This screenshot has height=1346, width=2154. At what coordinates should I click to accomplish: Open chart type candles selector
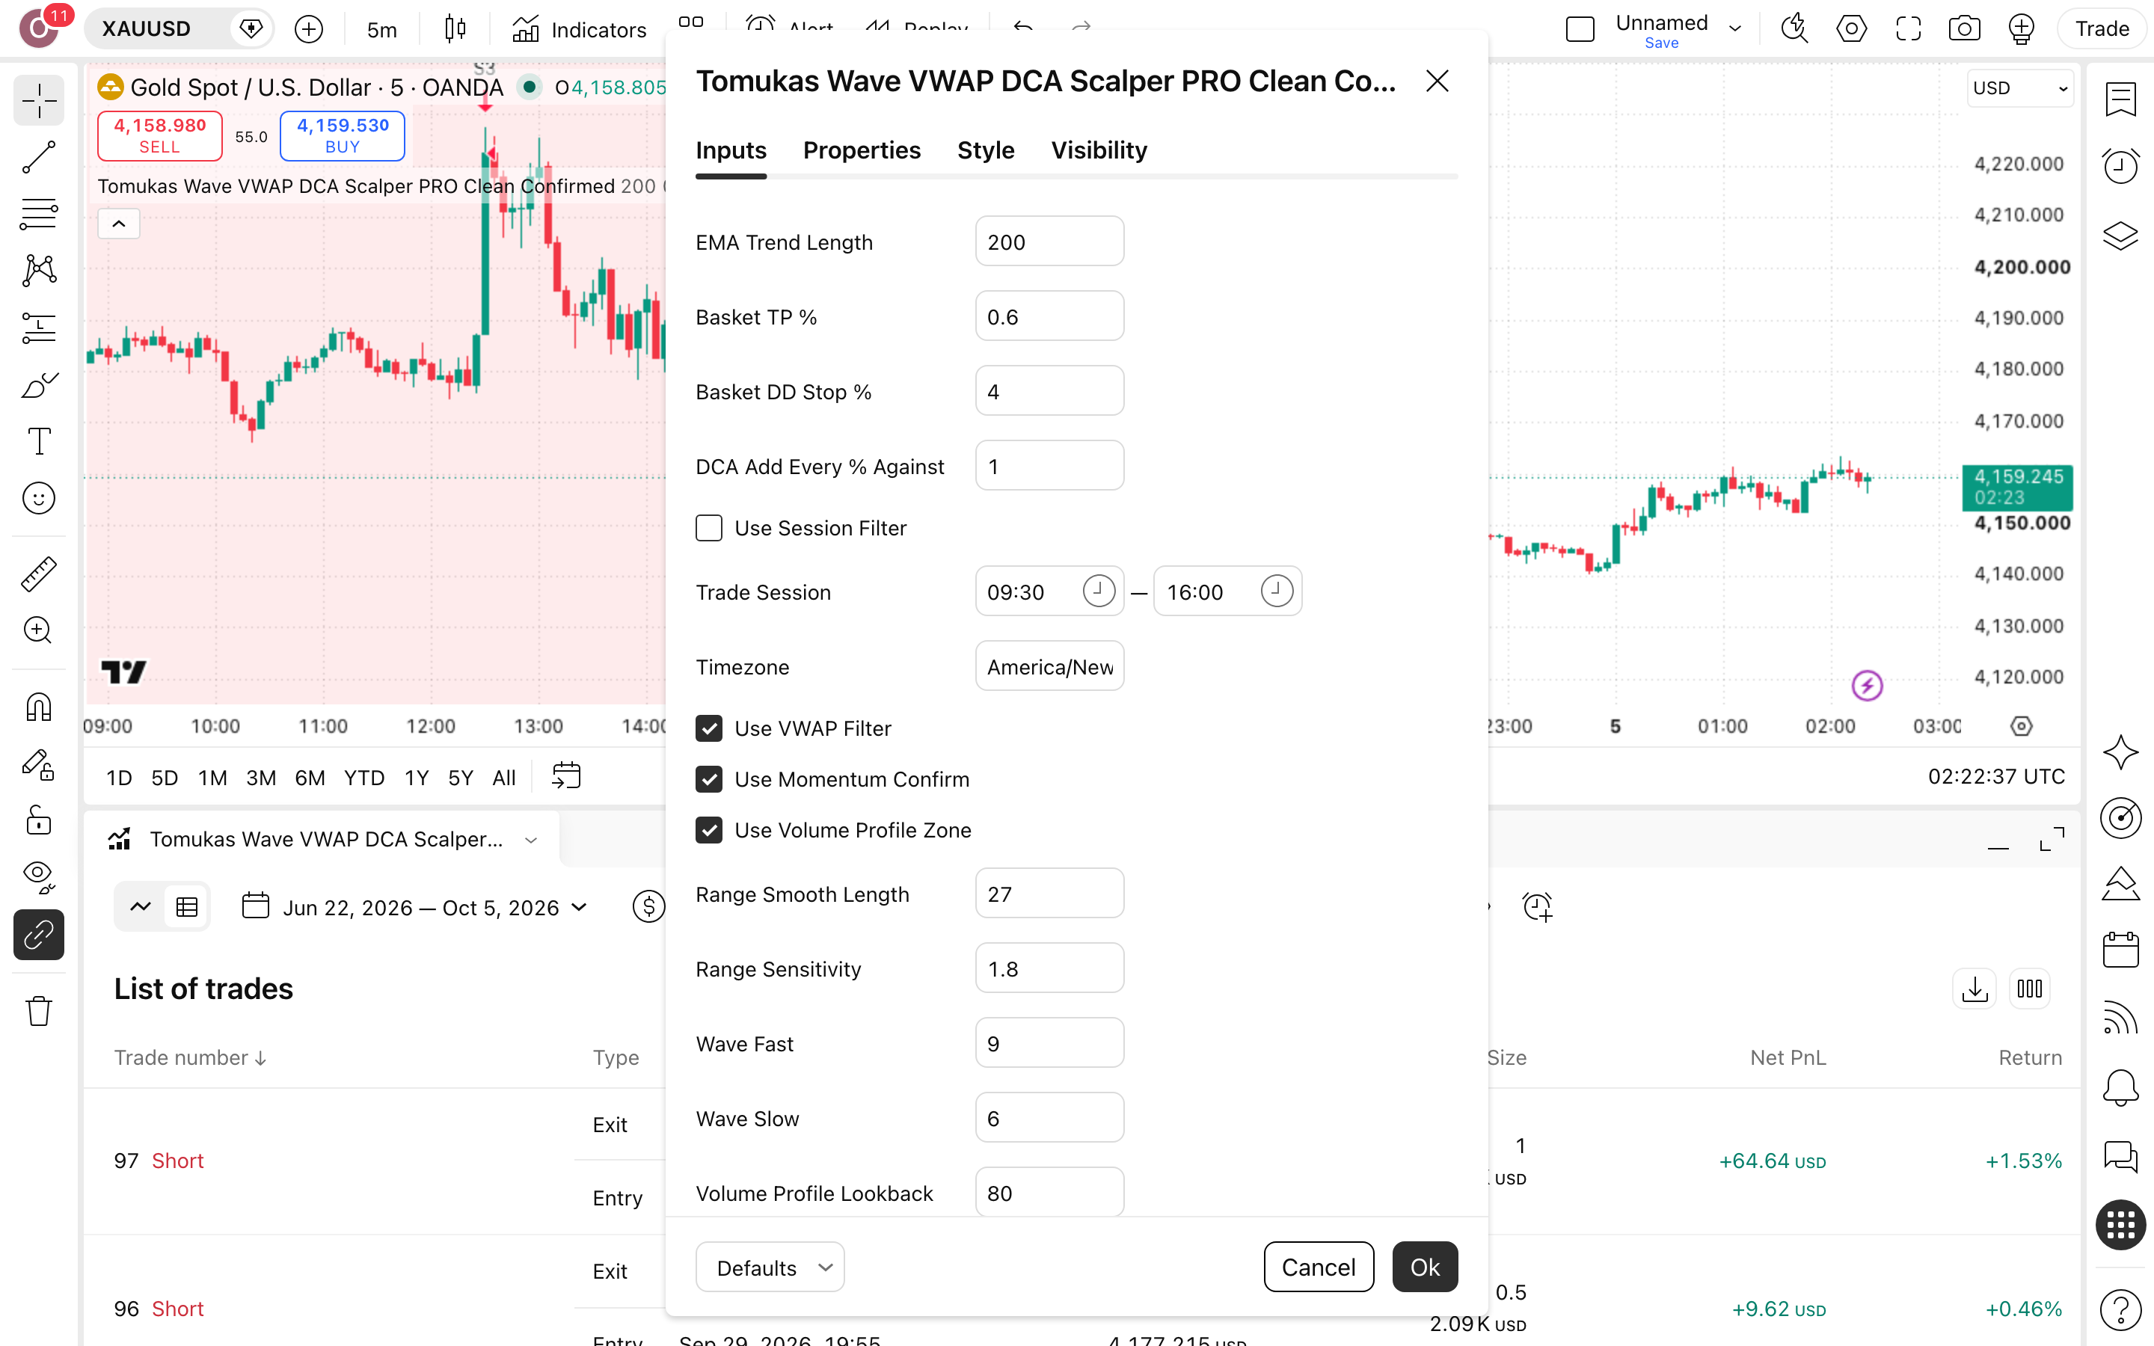coord(455,29)
